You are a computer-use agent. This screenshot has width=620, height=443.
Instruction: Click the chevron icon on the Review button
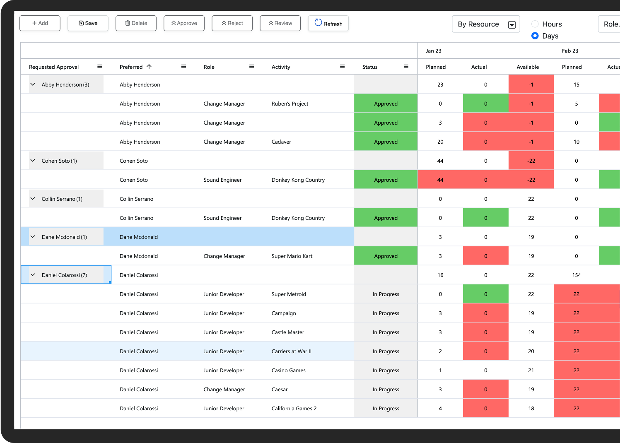point(270,23)
